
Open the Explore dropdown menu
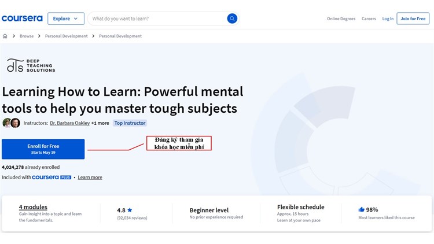coord(66,19)
